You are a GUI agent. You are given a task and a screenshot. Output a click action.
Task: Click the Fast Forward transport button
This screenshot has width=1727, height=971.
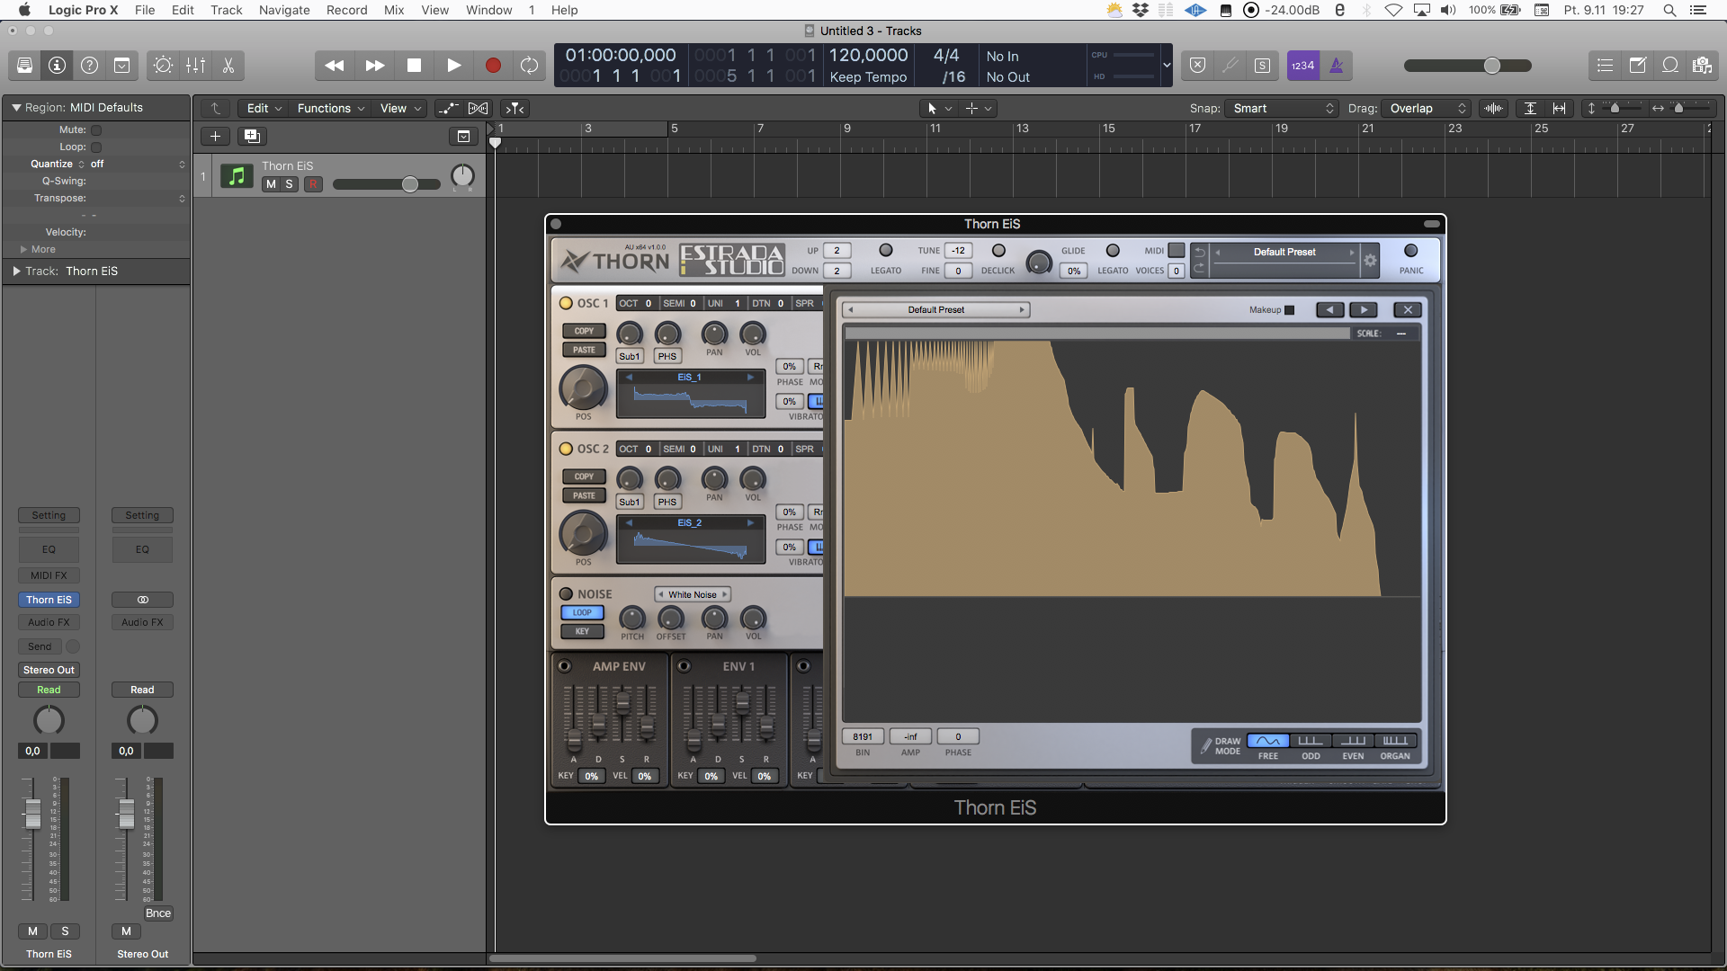point(375,66)
